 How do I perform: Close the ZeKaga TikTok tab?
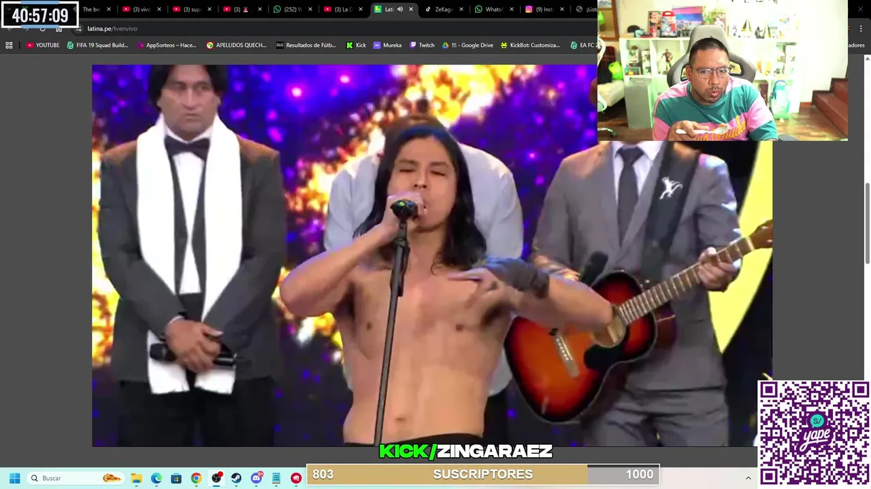tap(461, 10)
